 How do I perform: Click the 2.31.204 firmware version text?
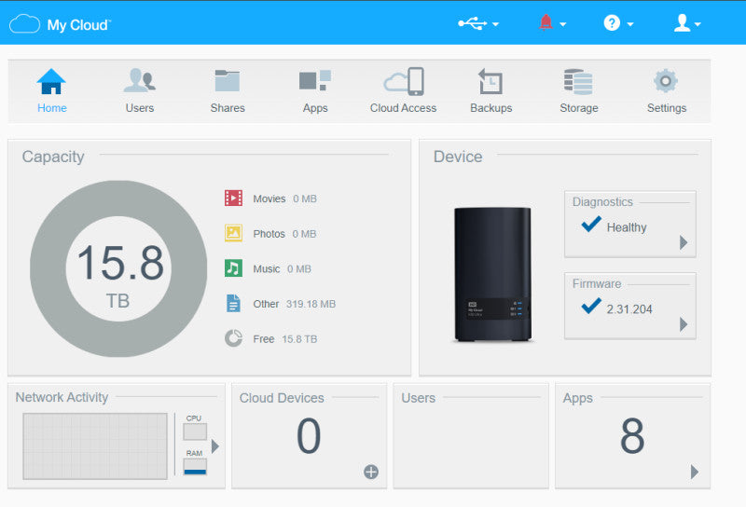point(629,309)
